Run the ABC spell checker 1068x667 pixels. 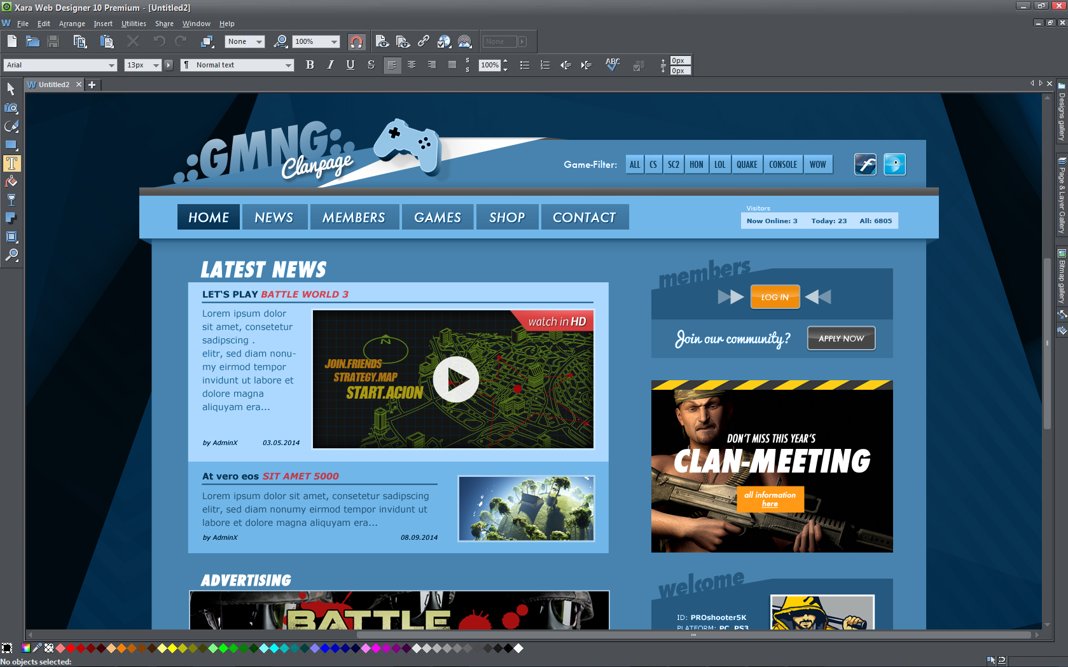612,64
